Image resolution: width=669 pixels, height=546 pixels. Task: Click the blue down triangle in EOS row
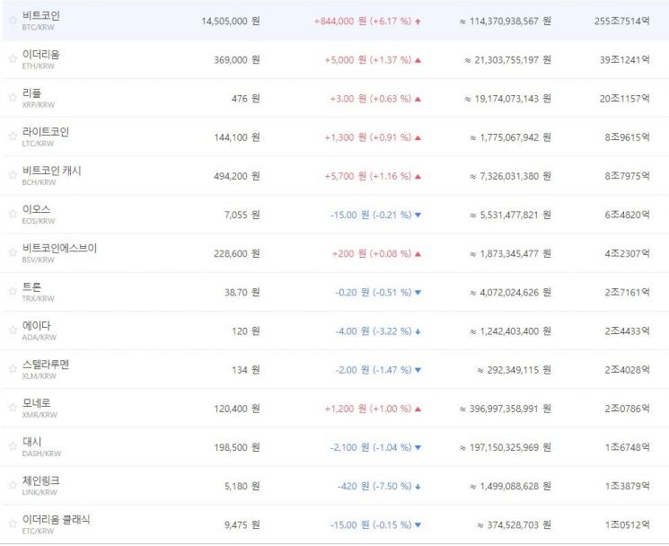418,215
